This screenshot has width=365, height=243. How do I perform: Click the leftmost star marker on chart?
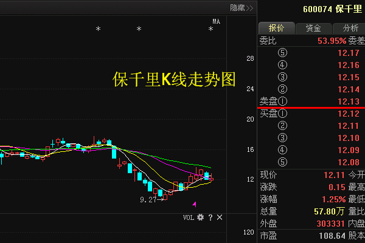tap(98, 29)
